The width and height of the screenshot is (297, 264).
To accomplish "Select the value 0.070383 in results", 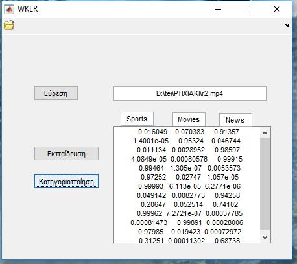I will [189, 132].
